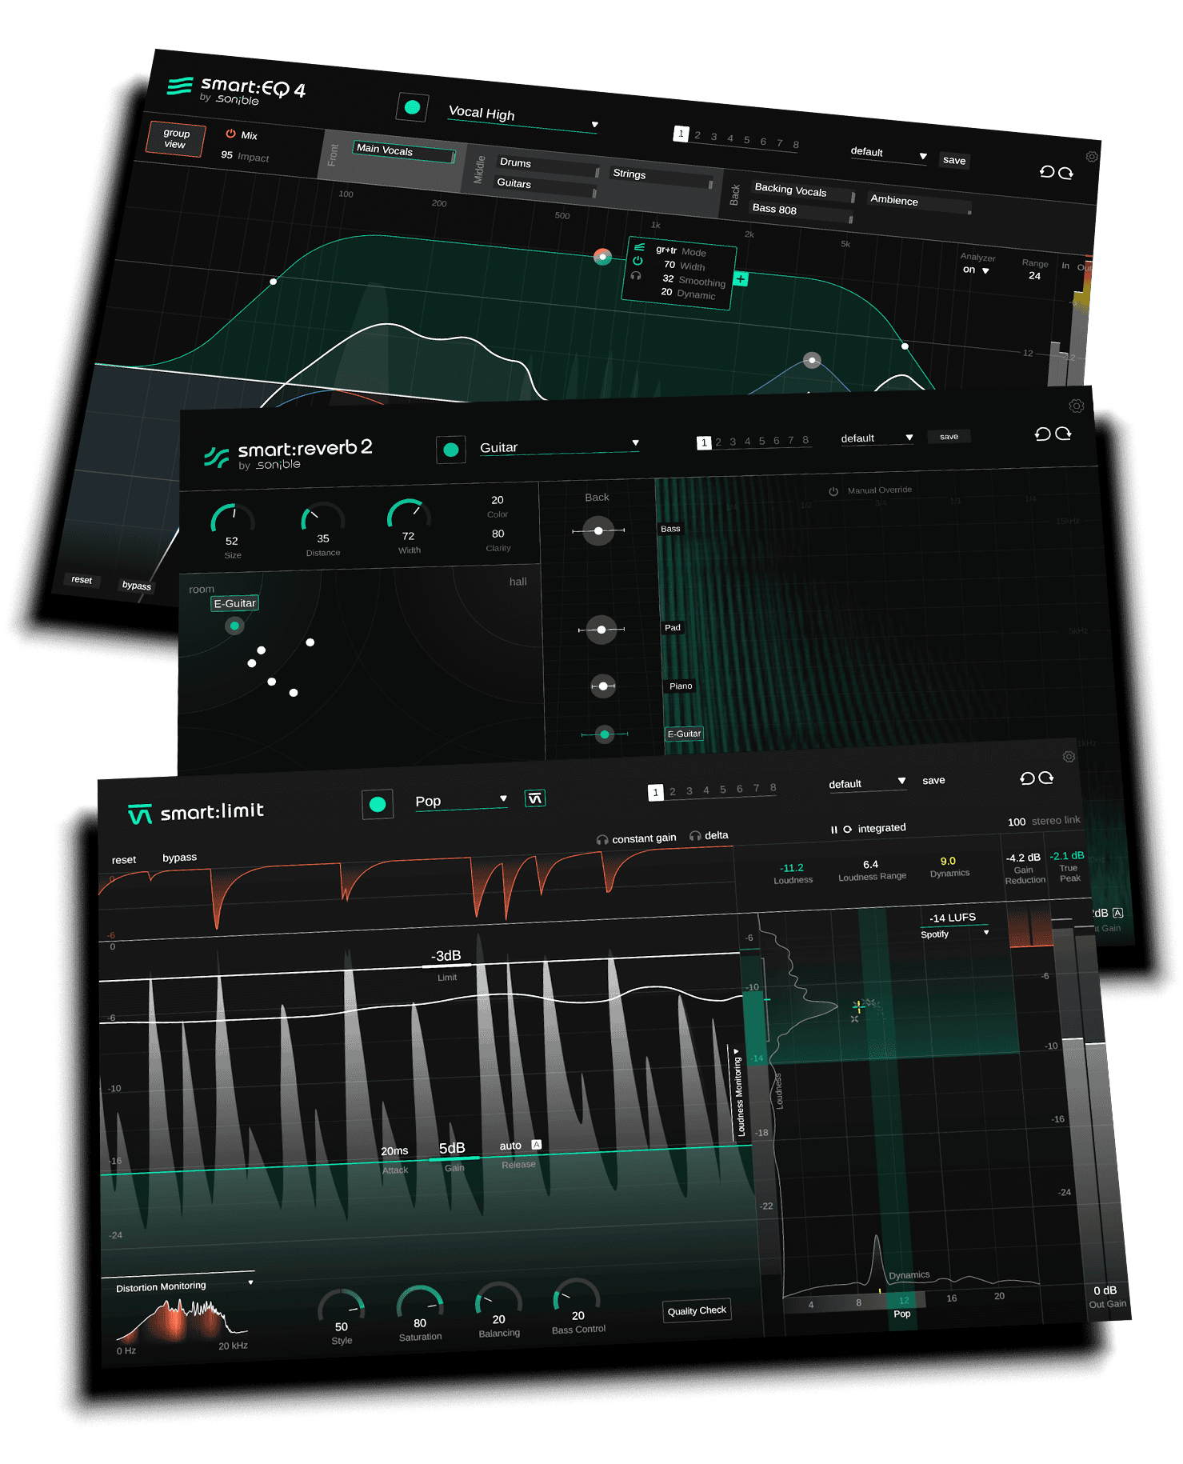The height and width of the screenshot is (1464, 1183).
Task: Click the filter shape icon in EQ band popup
Action: pyautogui.click(x=639, y=247)
